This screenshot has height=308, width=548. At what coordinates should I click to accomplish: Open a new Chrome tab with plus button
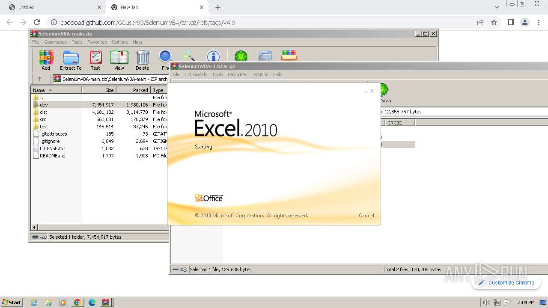218,7
